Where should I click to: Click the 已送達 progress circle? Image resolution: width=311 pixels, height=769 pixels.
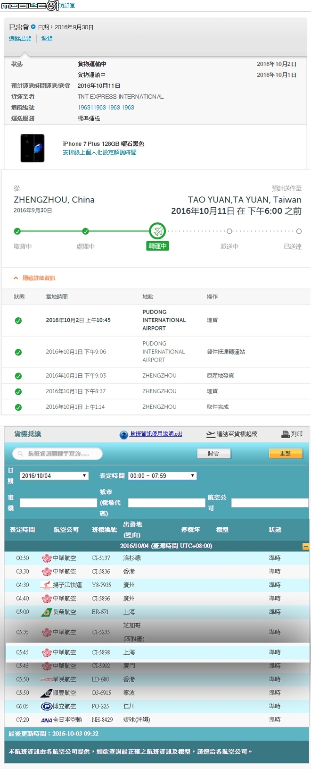[x=299, y=231]
